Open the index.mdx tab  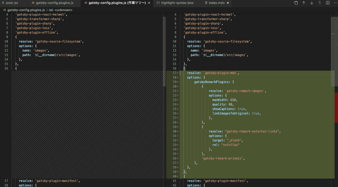(217, 3)
